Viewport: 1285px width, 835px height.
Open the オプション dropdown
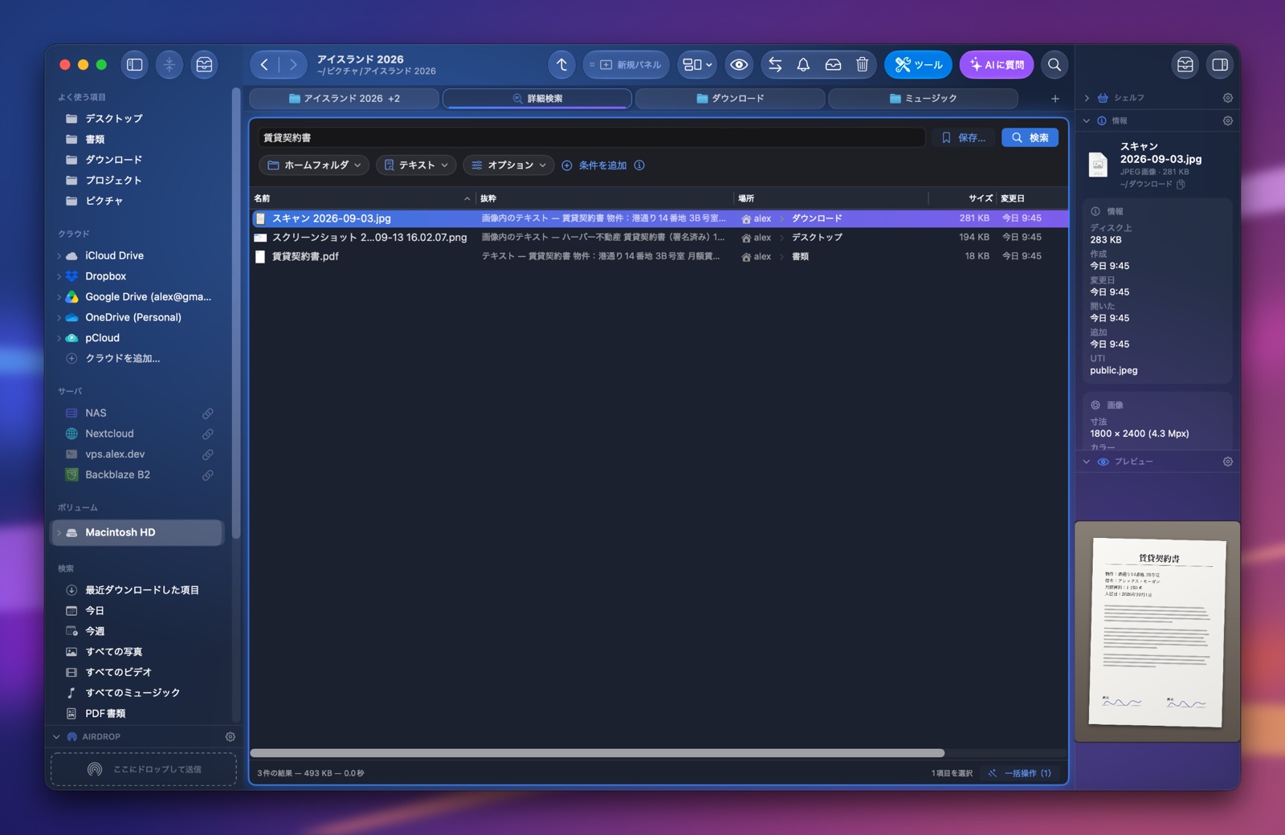click(508, 165)
